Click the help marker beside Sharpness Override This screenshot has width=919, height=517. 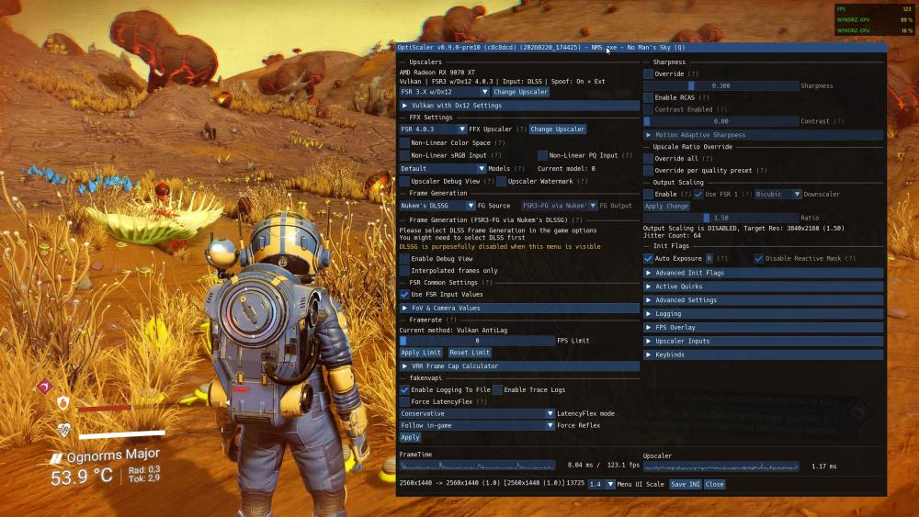coord(693,73)
